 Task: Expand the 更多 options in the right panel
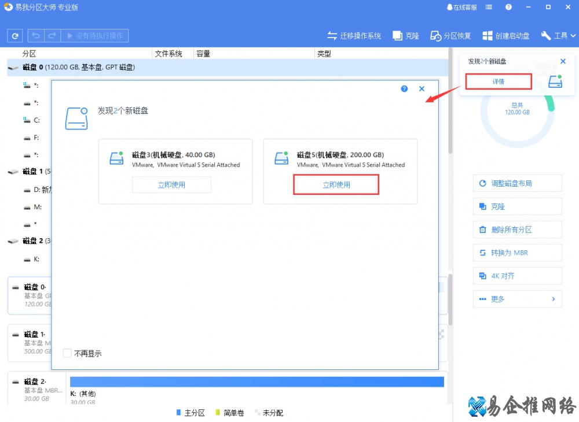click(x=517, y=299)
